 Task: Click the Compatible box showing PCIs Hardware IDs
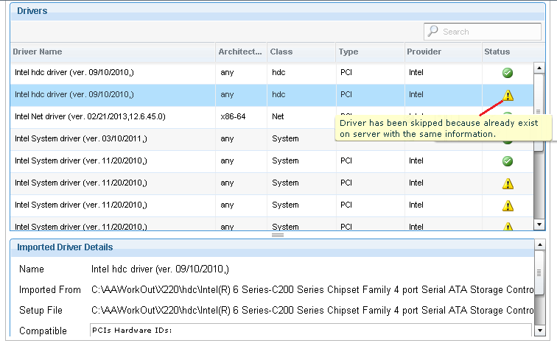(311, 330)
